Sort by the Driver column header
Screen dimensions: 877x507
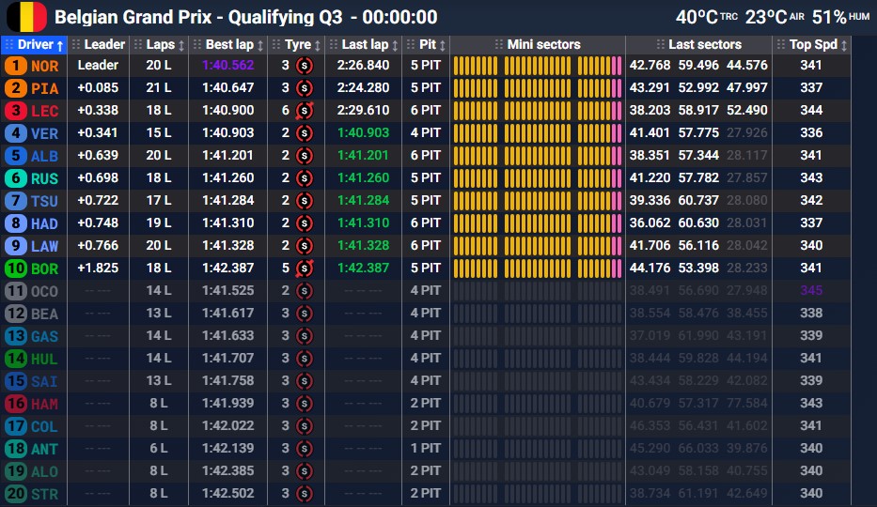(35, 45)
